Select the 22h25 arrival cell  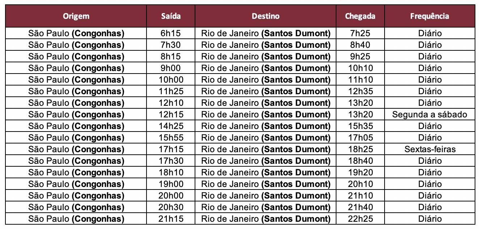click(x=360, y=219)
